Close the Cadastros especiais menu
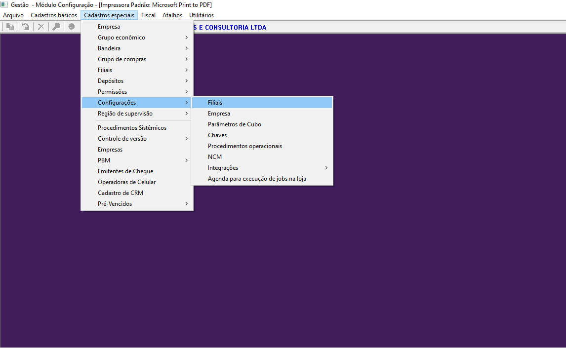 point(109,15)
